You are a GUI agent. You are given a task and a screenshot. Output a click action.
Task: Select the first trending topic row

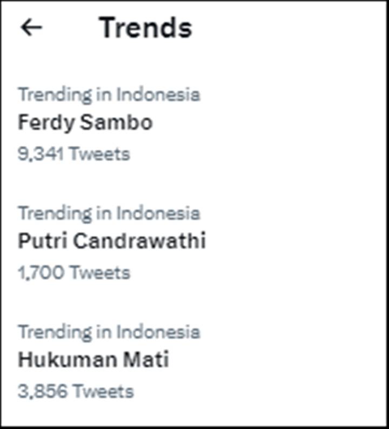coord(194,124)
